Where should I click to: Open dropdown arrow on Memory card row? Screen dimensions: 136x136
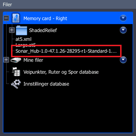pos(123,18)
